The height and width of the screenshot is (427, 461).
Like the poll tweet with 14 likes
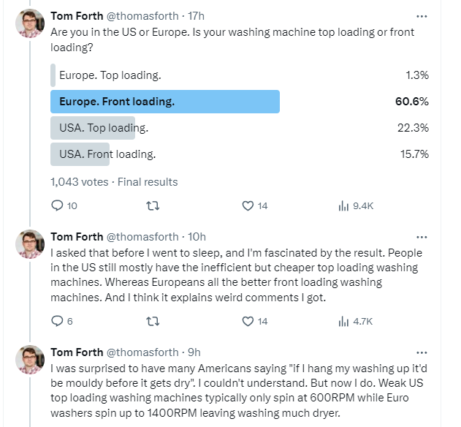coord(254,205)
